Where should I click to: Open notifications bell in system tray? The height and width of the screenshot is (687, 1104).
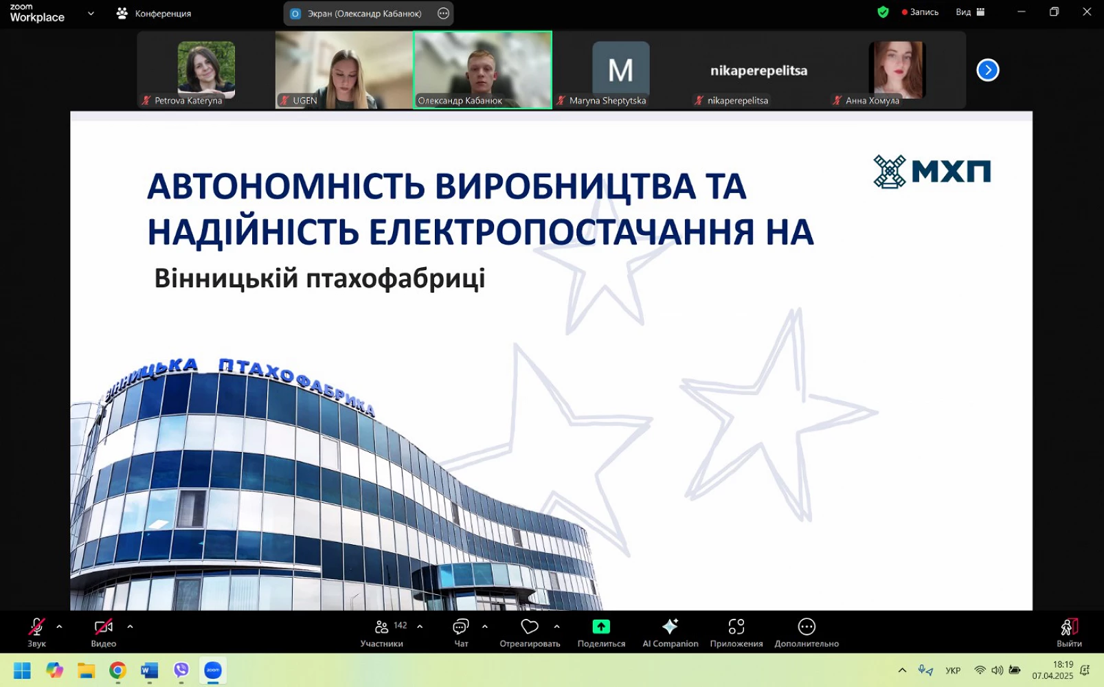(x=1085, y=671)
